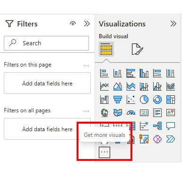182x176 pixels.
Task: Add Line and stacked column chart
Action: [144, 86]
